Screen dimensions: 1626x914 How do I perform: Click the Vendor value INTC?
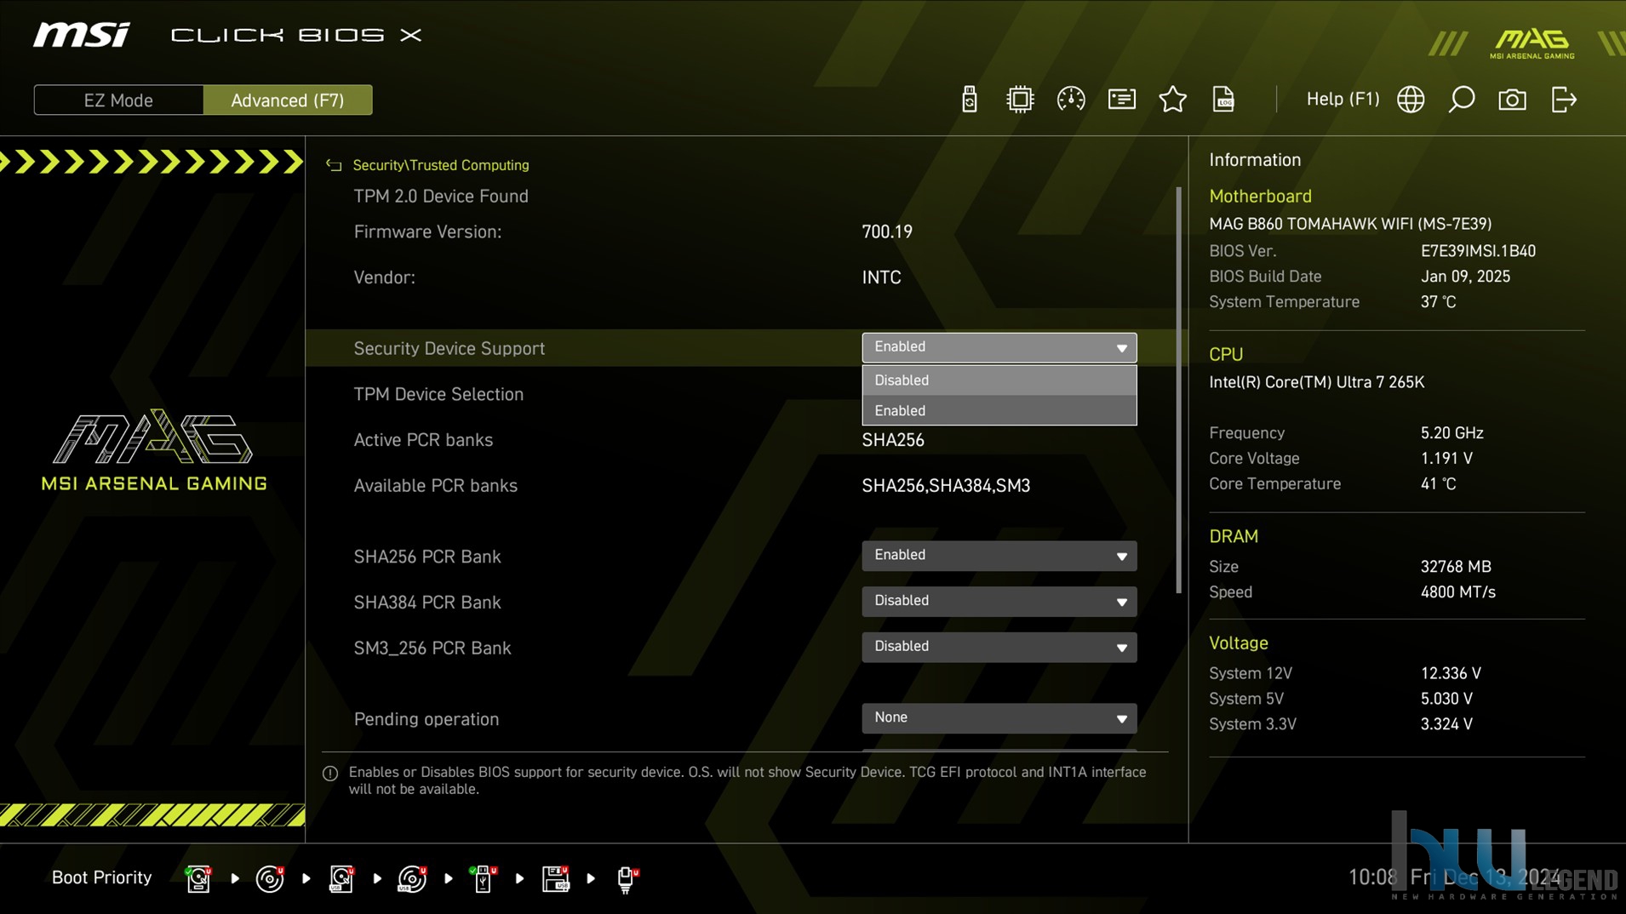pos(881,277)
